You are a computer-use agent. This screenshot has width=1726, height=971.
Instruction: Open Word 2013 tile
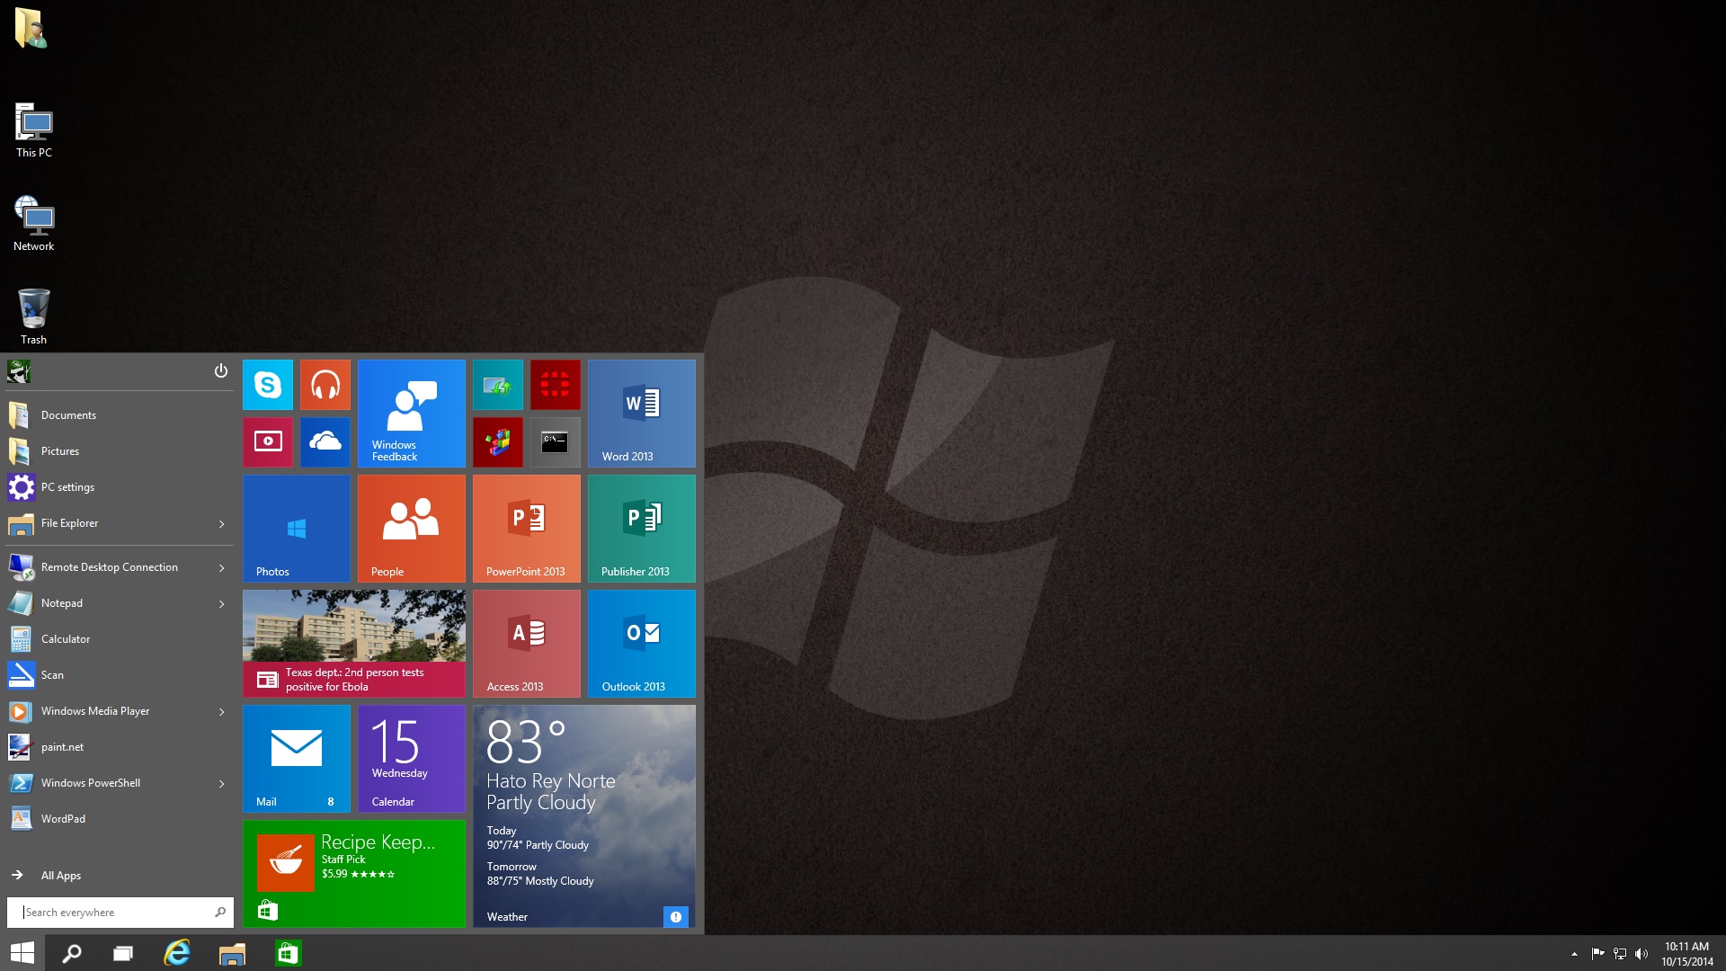pyautogui.click(x=640, y=413)
